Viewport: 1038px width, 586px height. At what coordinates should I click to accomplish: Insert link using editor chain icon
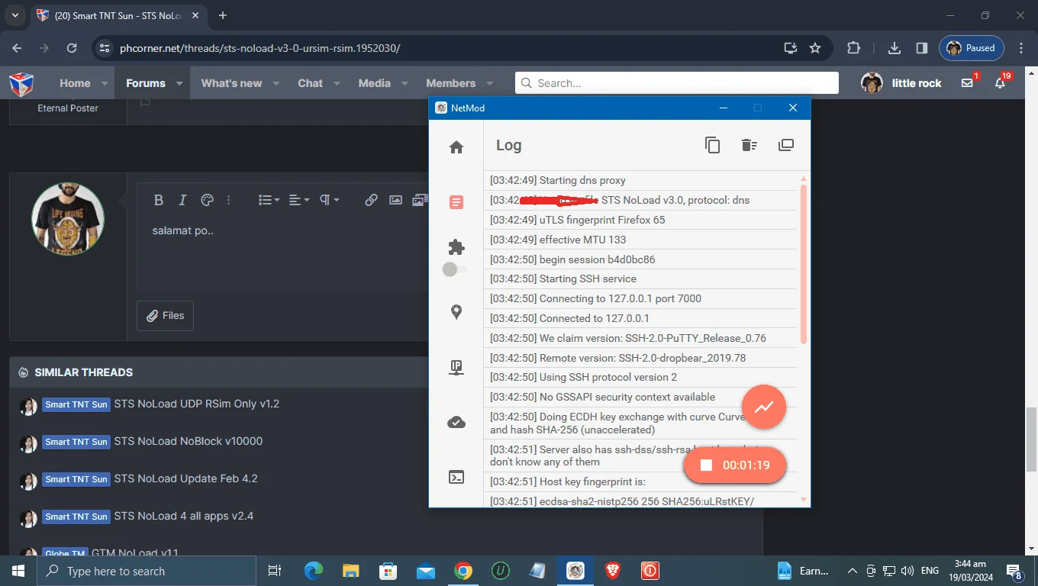[371, 200]
